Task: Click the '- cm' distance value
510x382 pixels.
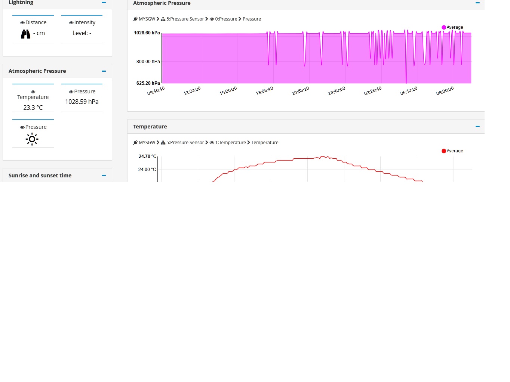Action: [x=39, y=33]
